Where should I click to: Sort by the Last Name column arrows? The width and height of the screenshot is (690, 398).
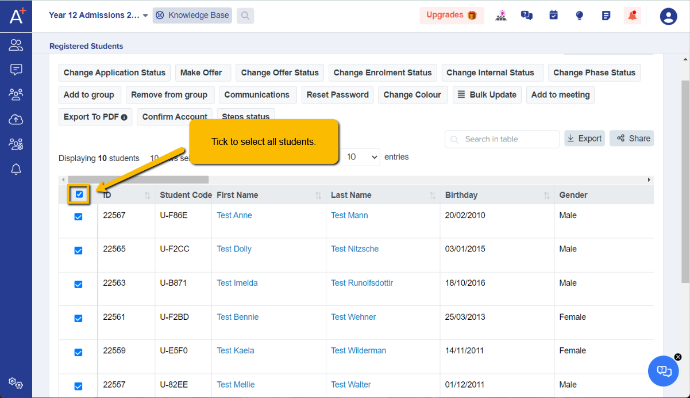433,196
